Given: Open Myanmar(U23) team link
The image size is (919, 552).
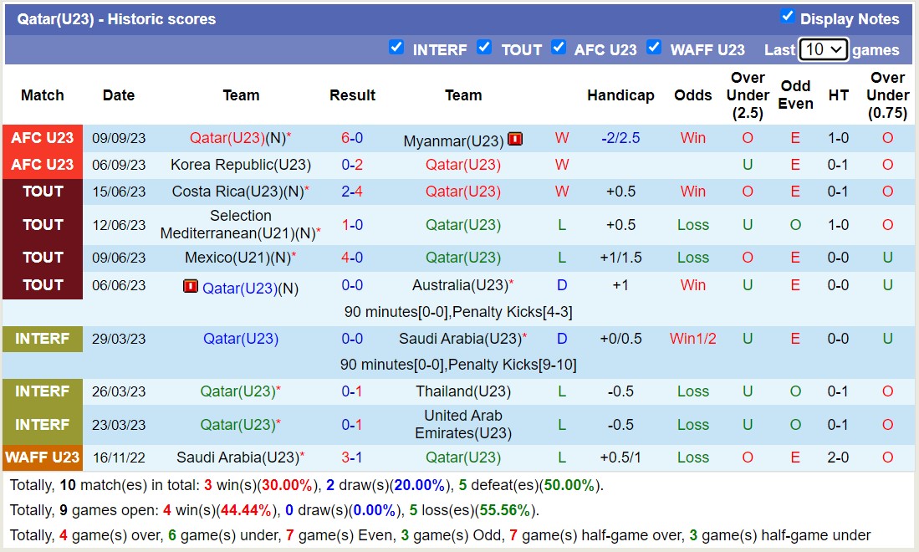Looking at the screenshot, I should [453, 141].
